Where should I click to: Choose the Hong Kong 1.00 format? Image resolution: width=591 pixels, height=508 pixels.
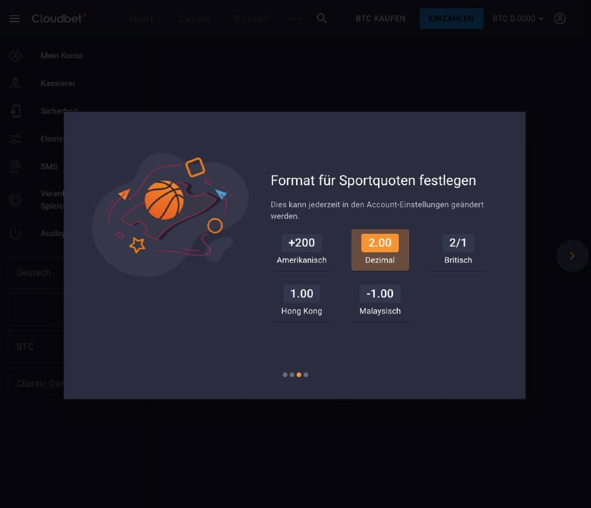click(301, 301)
